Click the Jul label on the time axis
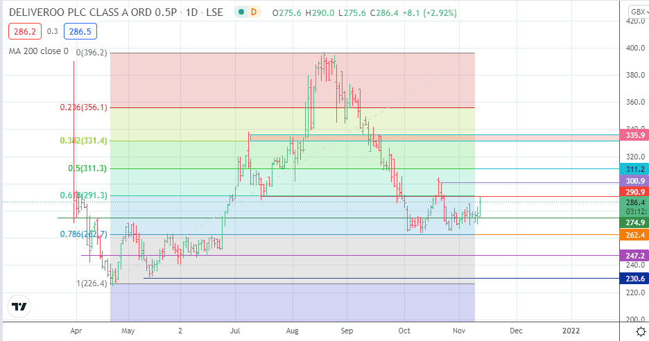The height and width of the screenshot is (341, 649). point(235,331)
